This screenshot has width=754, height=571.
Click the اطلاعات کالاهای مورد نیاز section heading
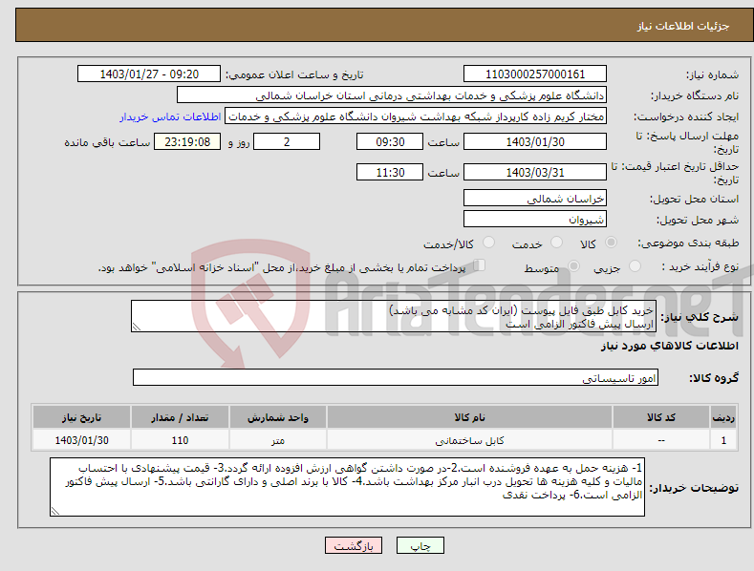coord(669,346)
